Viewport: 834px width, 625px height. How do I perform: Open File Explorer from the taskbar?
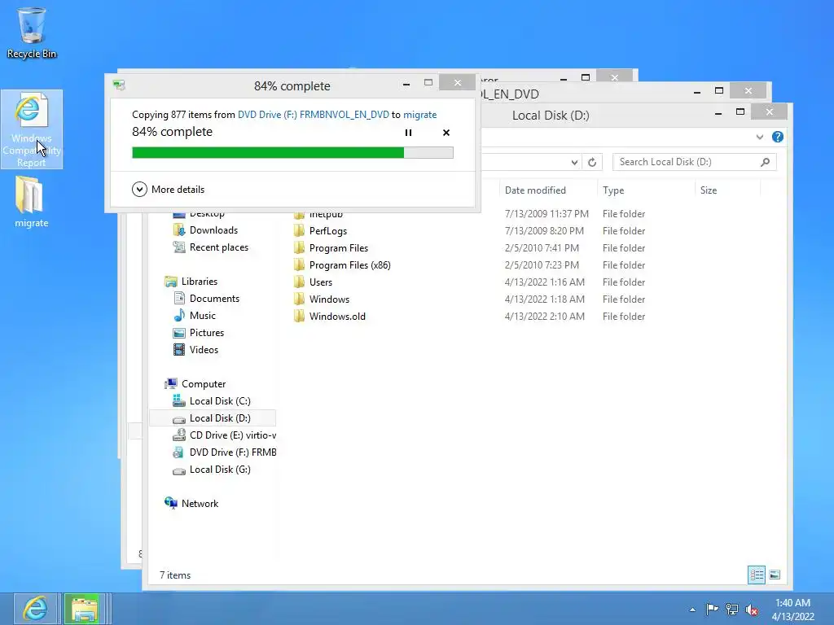click(x=84, y=609)
